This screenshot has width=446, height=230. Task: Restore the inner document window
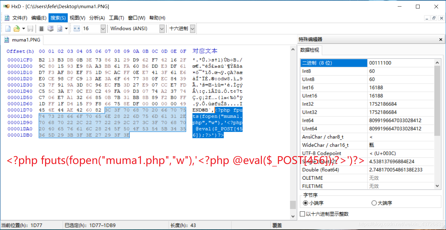pyautogui.click(x=434, y=18)
